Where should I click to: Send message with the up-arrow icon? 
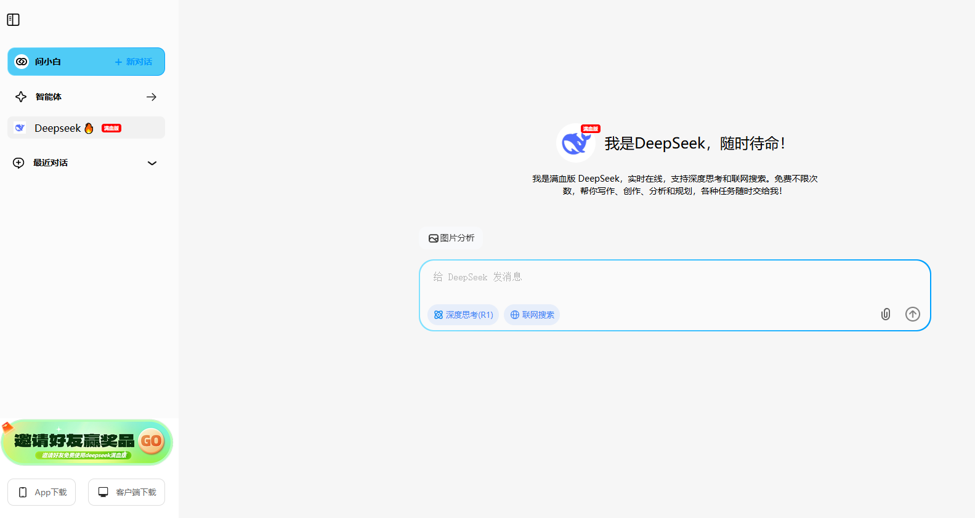tap(913, 314)
